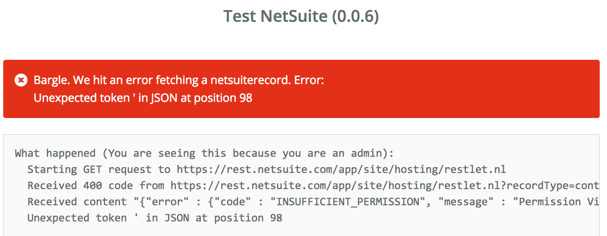Select the "What happened" log line
The height and width of the screenshot is (236, 607).
(x=204, y=154)
